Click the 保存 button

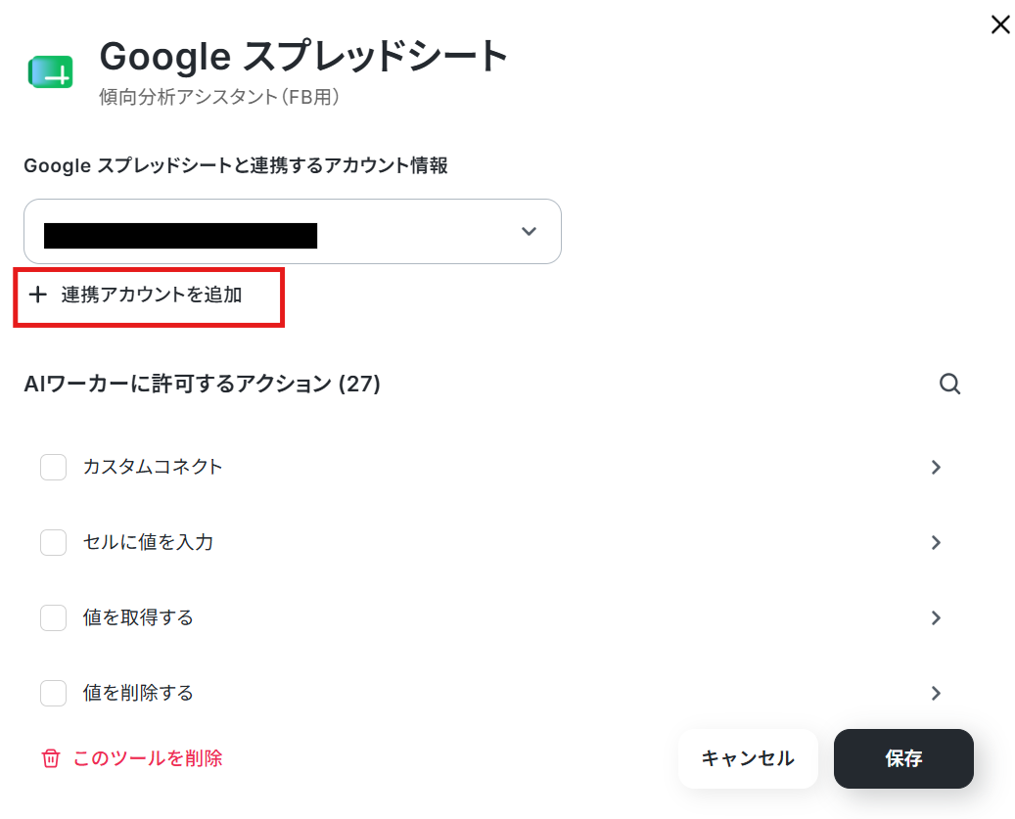point(903,758)
